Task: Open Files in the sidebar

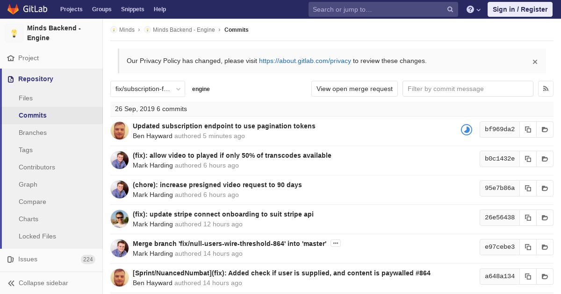Action: click(26, 98)
